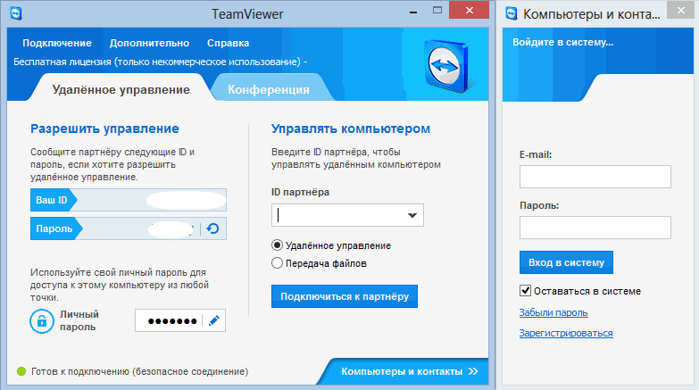Click the large TeamViewer logo in the header

(x=446, y=66)
